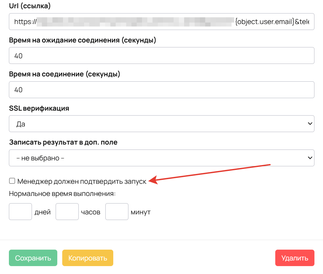Focus the 'Время на ожидание соединения' field
Screen dimensions: 323x274
(x=161, y=55)
